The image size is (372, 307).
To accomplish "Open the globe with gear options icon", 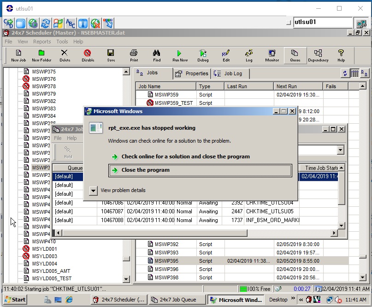I will tap(33, 23).
